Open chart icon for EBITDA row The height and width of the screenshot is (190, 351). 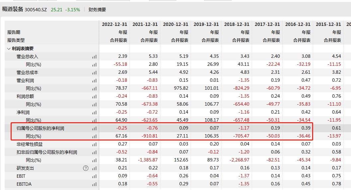[94, 184]
